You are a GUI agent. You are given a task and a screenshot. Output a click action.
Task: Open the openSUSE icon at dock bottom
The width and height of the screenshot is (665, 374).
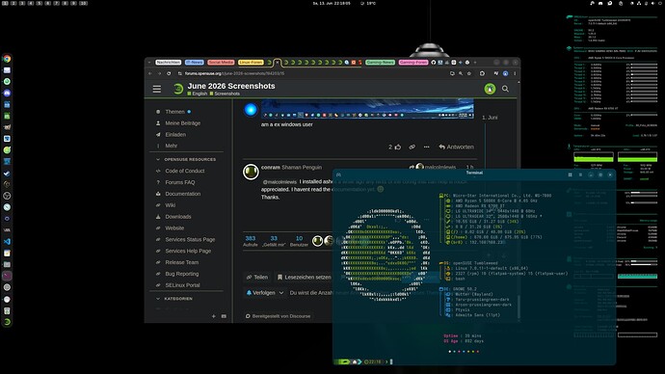pyautogui.click(x=7, y=322)
